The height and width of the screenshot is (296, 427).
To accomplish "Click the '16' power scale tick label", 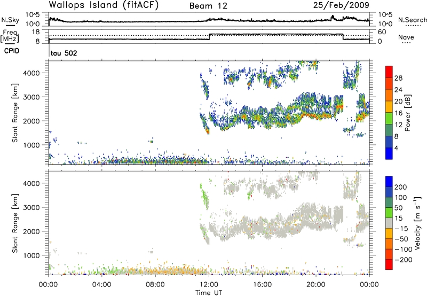I will tap(398, 113).
